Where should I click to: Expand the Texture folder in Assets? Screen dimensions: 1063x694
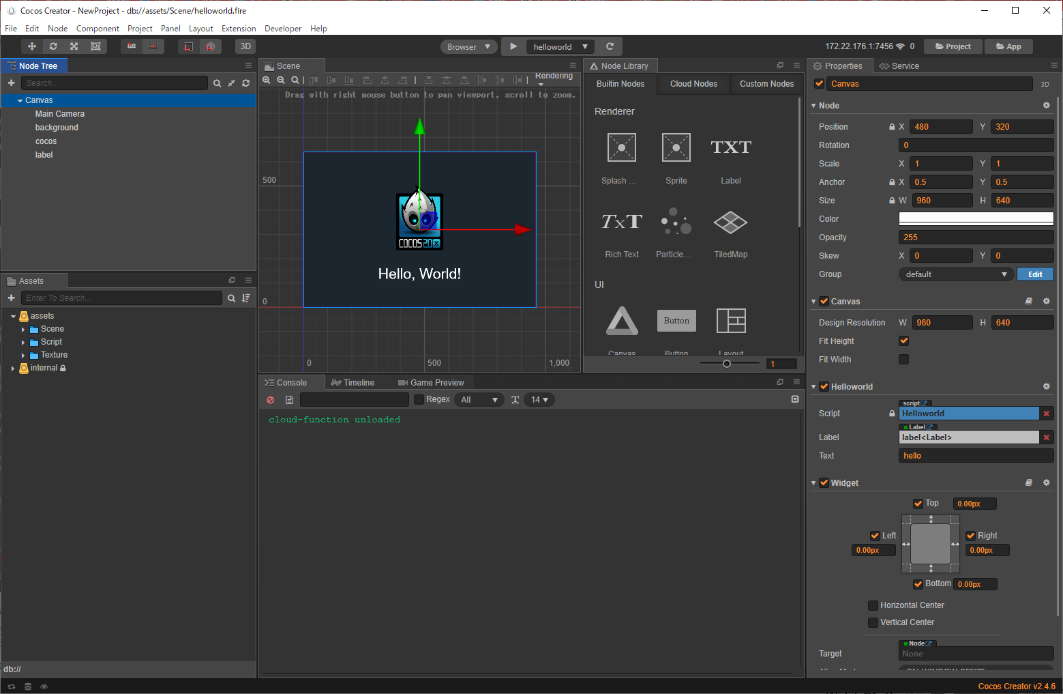click(x=23, y=356)
